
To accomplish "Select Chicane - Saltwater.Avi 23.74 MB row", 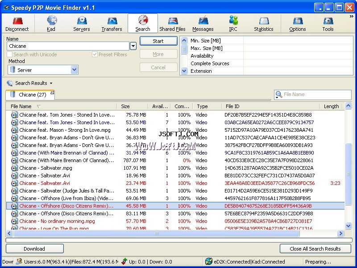I will pyautogui.click(x=175, y=183).
